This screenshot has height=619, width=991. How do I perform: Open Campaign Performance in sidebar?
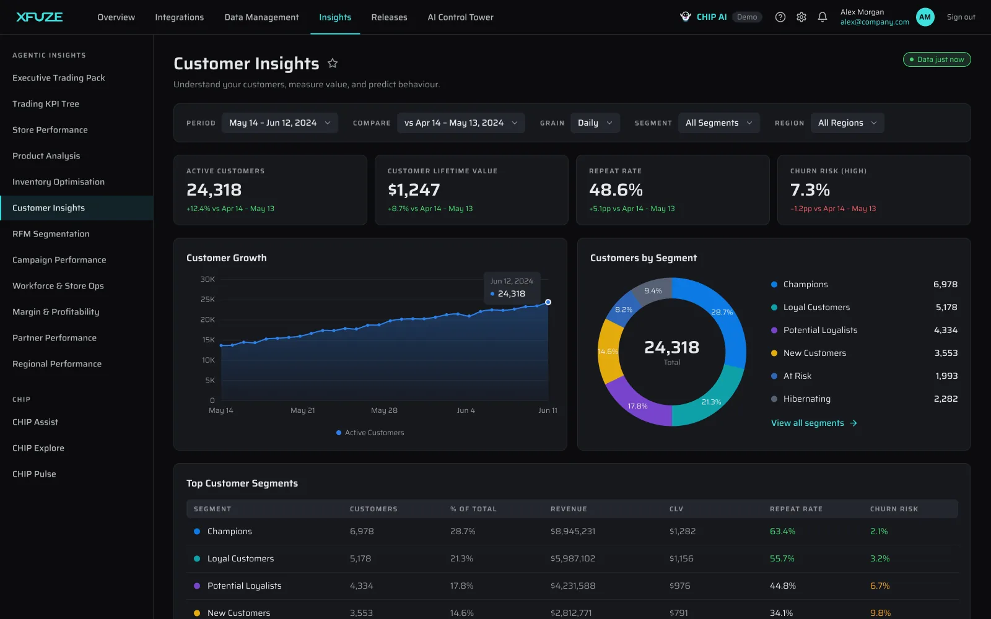(77, 260)
